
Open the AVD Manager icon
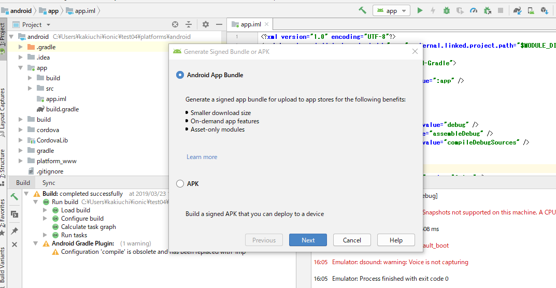tap(531, 11)
